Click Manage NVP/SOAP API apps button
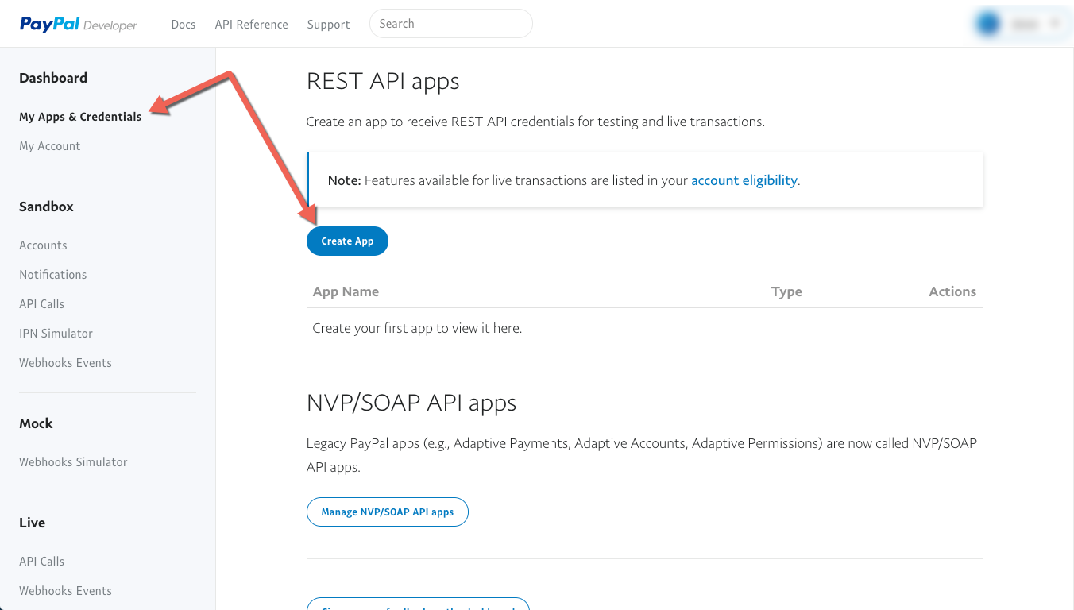 click(x=387, y=512)
